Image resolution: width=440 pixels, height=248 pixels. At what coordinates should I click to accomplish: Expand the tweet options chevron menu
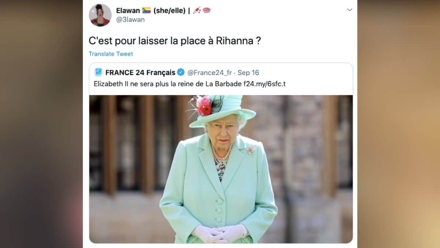349,10
